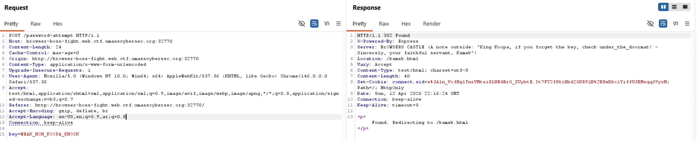Select the Request Hex tab

click(58, 24)
